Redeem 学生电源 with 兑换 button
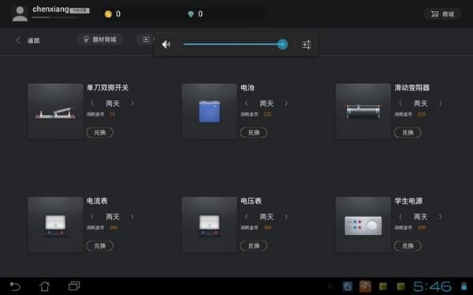Viewport: 473px width, 295px height. point(408,246)
